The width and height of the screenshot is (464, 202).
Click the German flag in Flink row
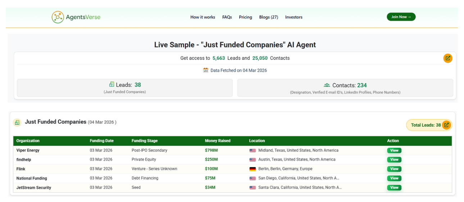point(253,169)
